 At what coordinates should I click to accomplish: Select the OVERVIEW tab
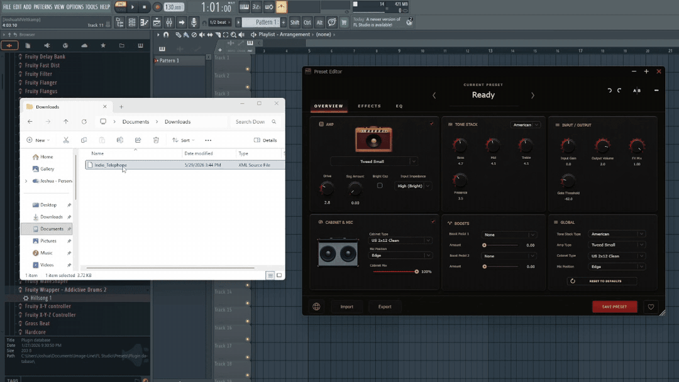coord(329,106)
